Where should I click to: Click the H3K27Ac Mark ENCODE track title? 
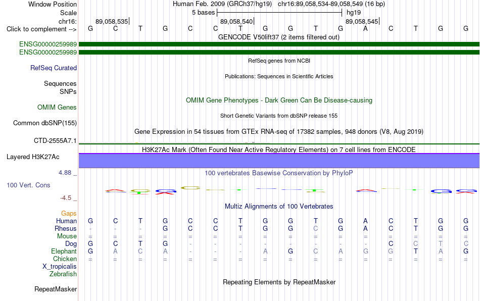[x=279, y=149]
